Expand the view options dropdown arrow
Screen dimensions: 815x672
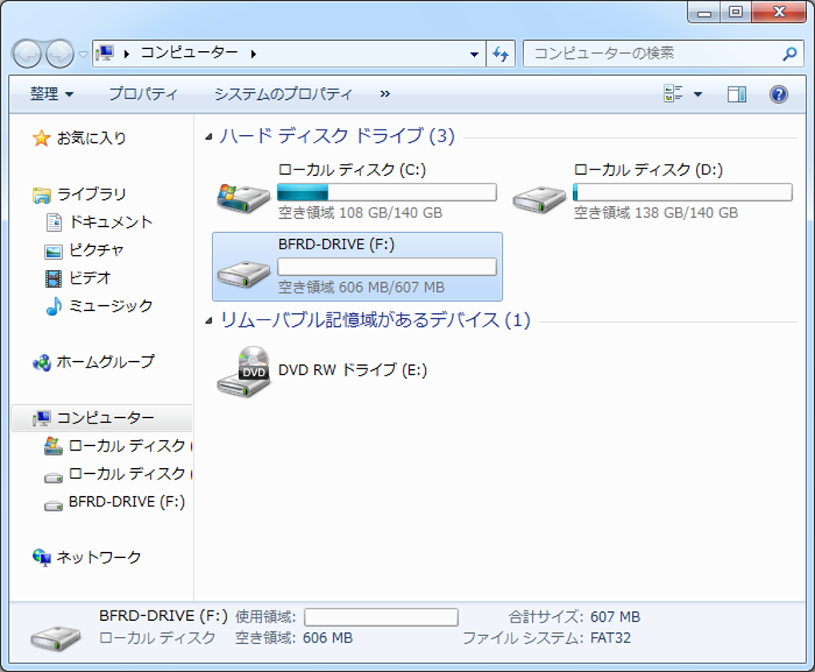pyautogui.click(x=698, y=94)
